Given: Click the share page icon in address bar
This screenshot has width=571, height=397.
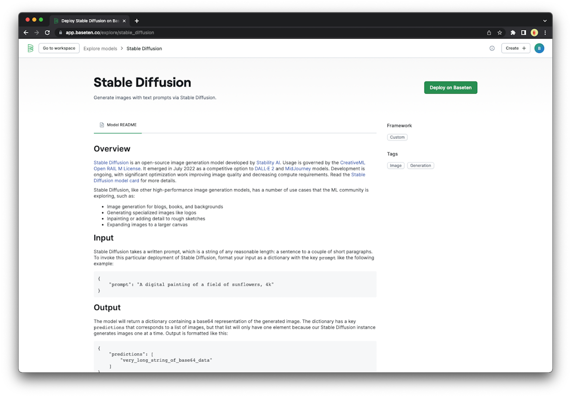Looking at the screenshot, I should pos(489,33).
